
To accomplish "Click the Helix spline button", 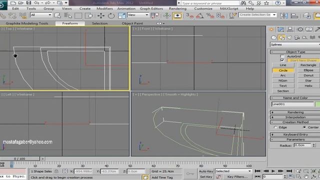I will coord(308,85).
